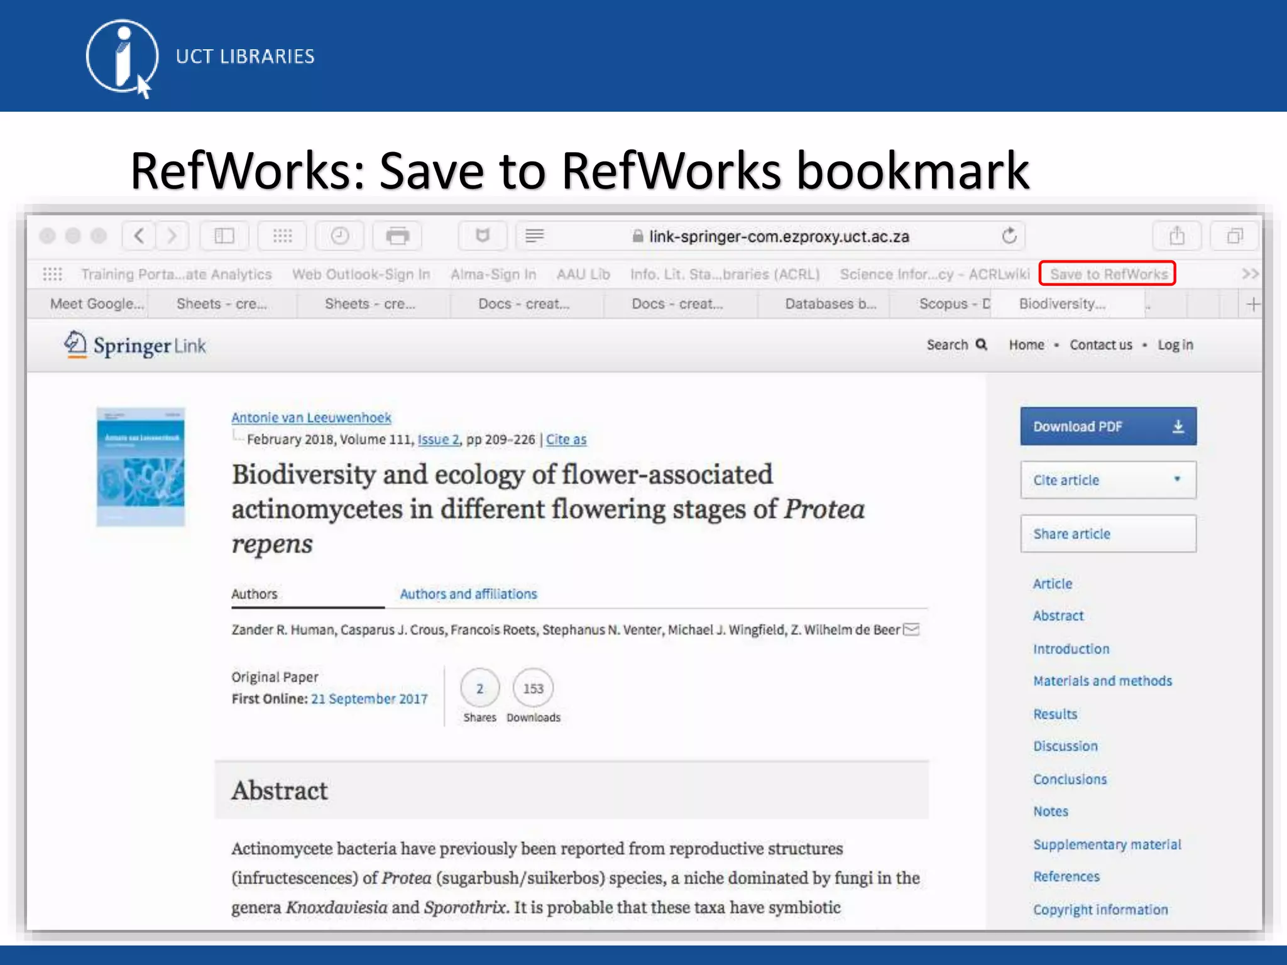Reload the page with the refresh icon
Image resolution: width=1287 pixels, height=965 pixels.
click(1009, 236)
